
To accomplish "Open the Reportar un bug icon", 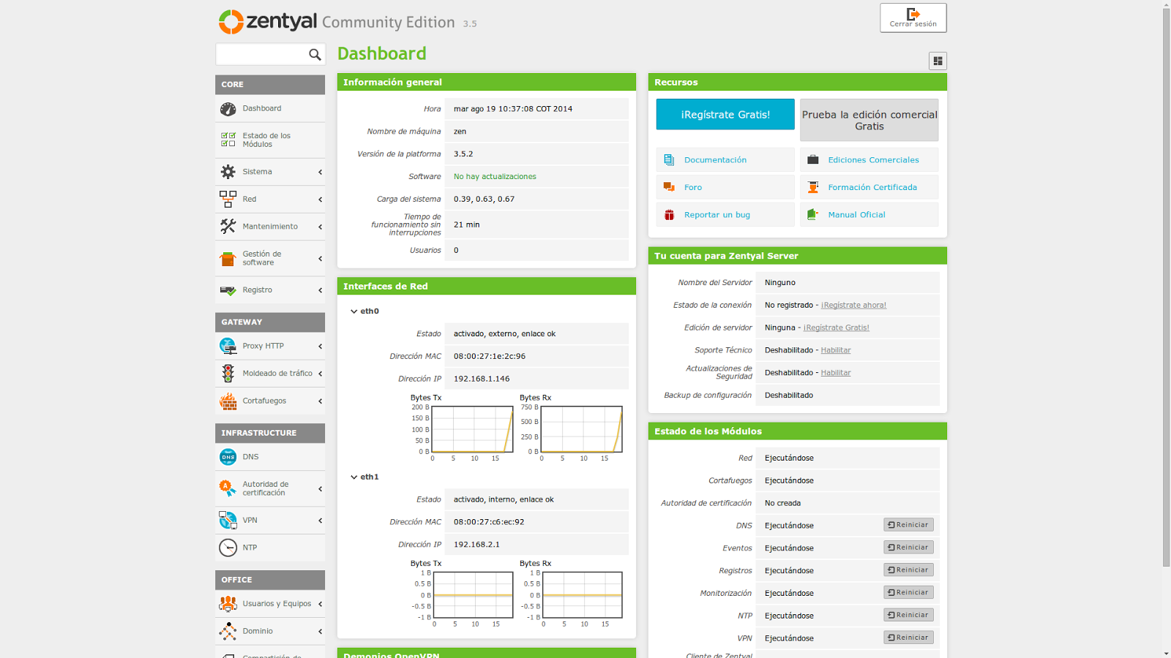I will [668, 214].
